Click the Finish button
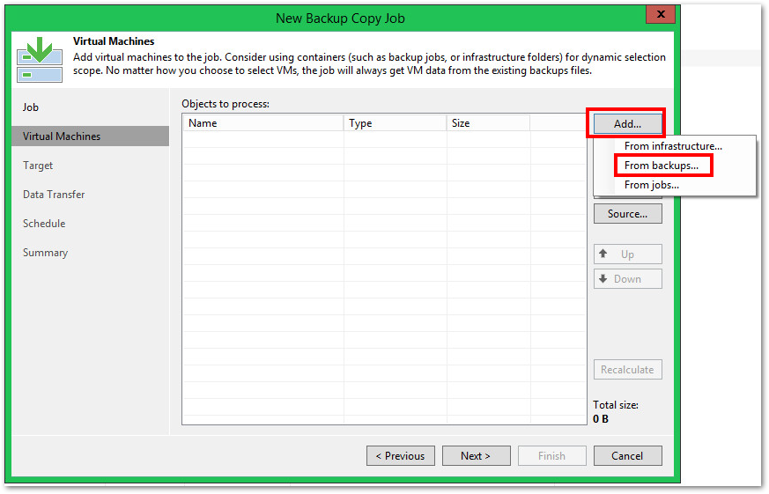769x494 pixels. coord(551,456)
